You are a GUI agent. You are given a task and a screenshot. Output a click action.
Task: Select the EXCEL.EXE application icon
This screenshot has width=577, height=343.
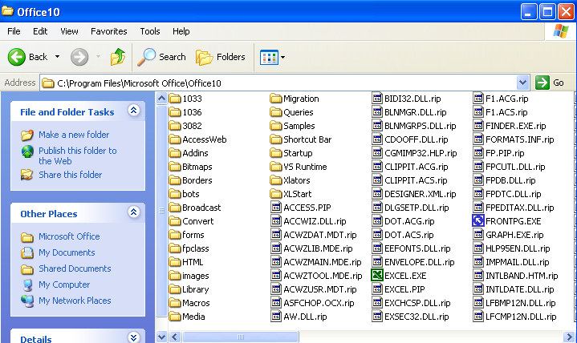[377, 276]
